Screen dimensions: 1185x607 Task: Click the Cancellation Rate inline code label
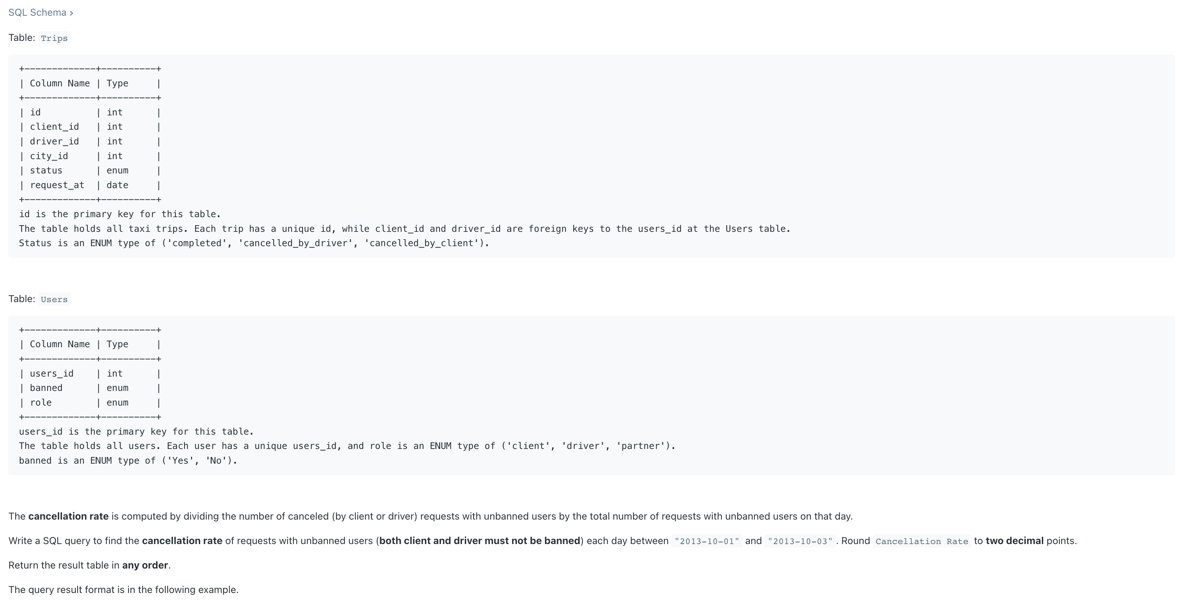coord(922,541)
